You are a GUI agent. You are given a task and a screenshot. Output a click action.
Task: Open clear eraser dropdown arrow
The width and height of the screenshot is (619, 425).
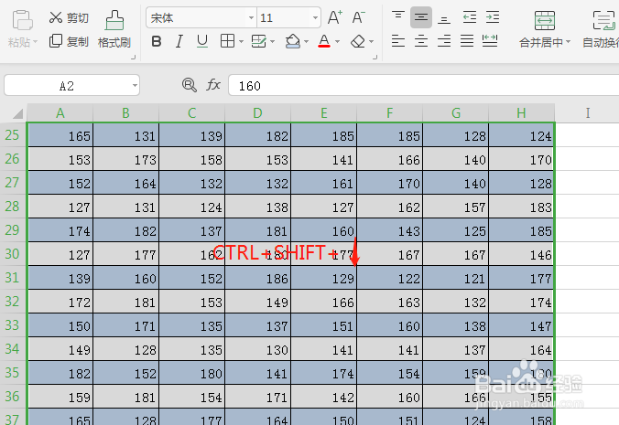371,41
